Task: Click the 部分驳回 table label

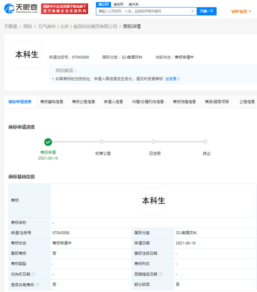Action: pos(142,285)
